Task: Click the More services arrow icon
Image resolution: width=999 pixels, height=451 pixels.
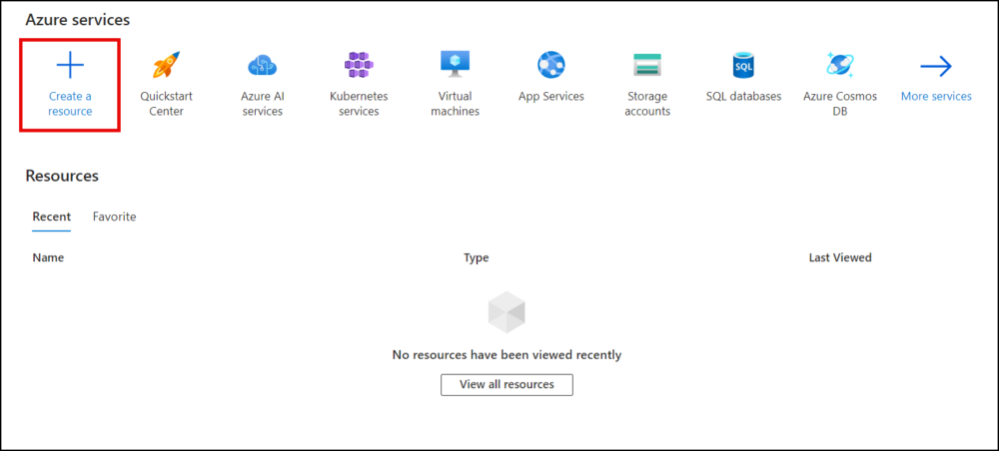Action: (936, 66)
